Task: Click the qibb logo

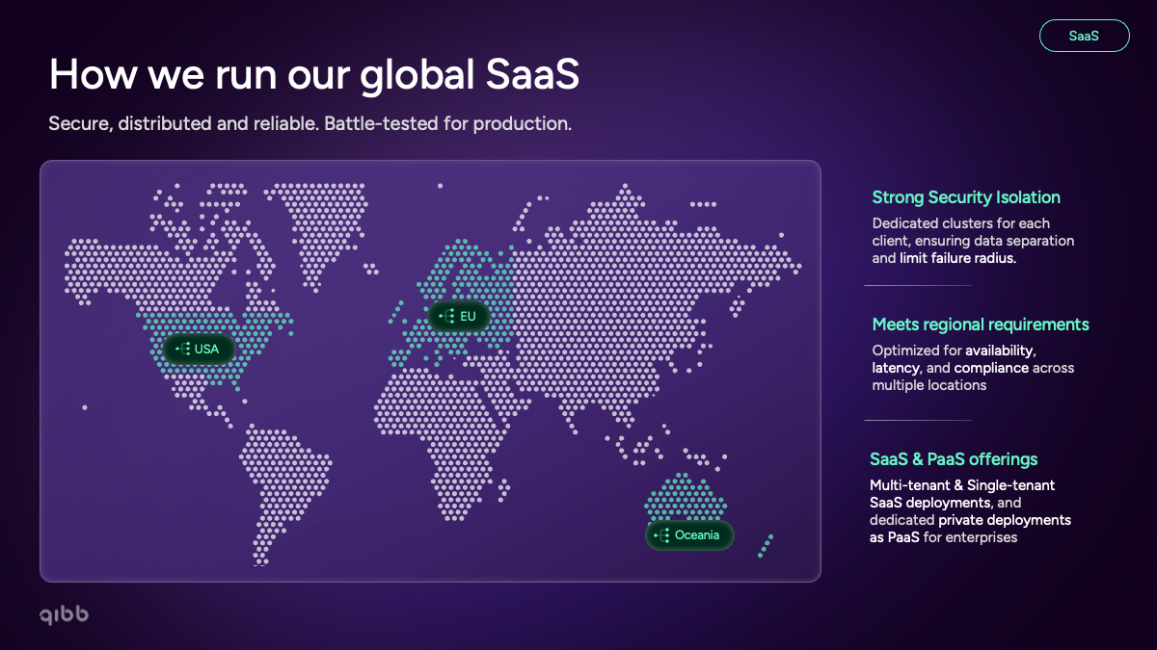Action: click(x=65, y=614)
